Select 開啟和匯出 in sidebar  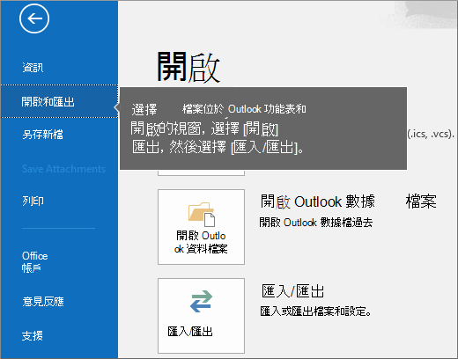click(x=59, y=101)
